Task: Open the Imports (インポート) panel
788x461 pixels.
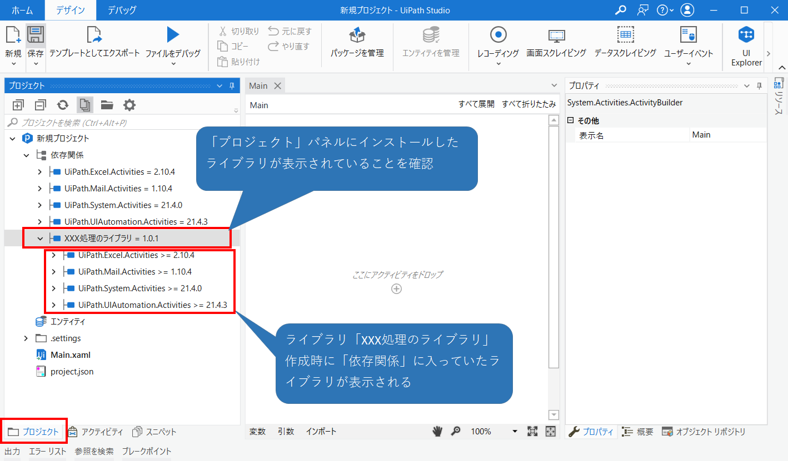Action: click(321, 431)
